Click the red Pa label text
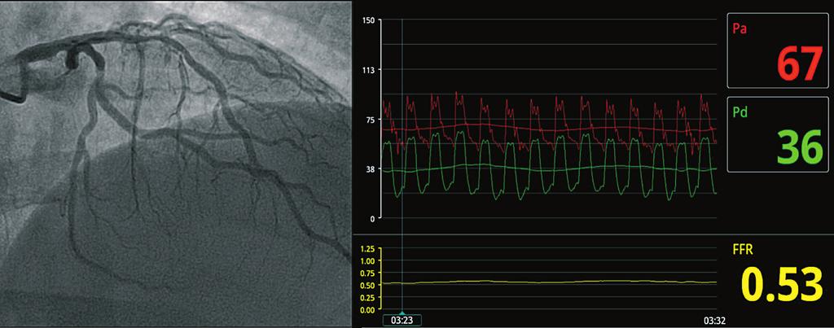Image resolution: width=834 pixels, height=328 pixels. [740, 29]
